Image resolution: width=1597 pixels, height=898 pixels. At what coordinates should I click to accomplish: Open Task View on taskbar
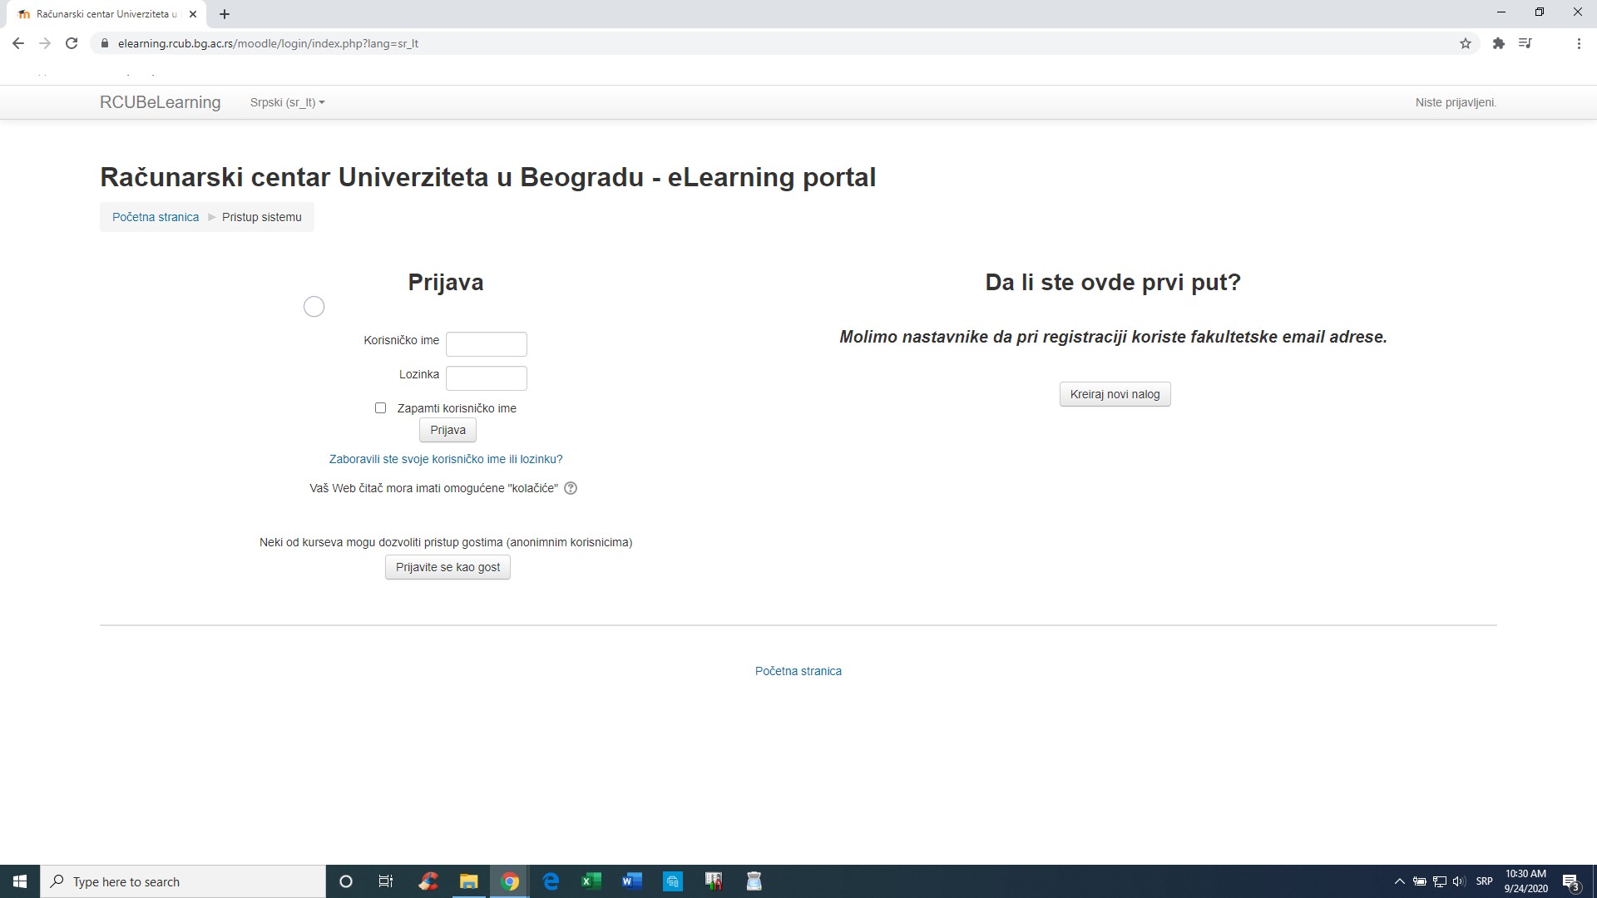point(386,881)
